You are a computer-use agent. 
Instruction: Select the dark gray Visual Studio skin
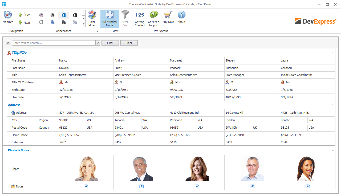pyautogui.click(x=52, y=15)
